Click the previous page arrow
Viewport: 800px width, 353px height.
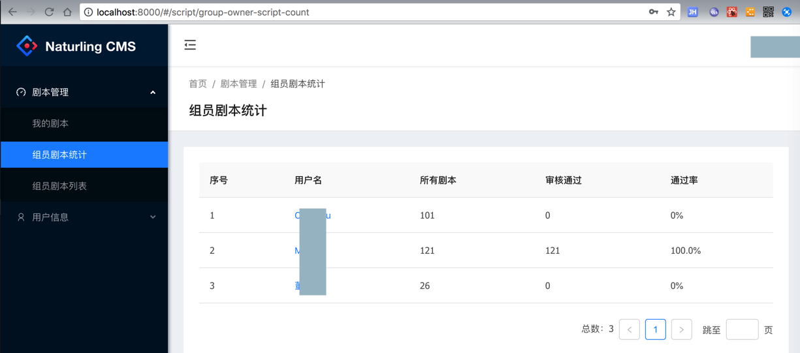[629, 330]
